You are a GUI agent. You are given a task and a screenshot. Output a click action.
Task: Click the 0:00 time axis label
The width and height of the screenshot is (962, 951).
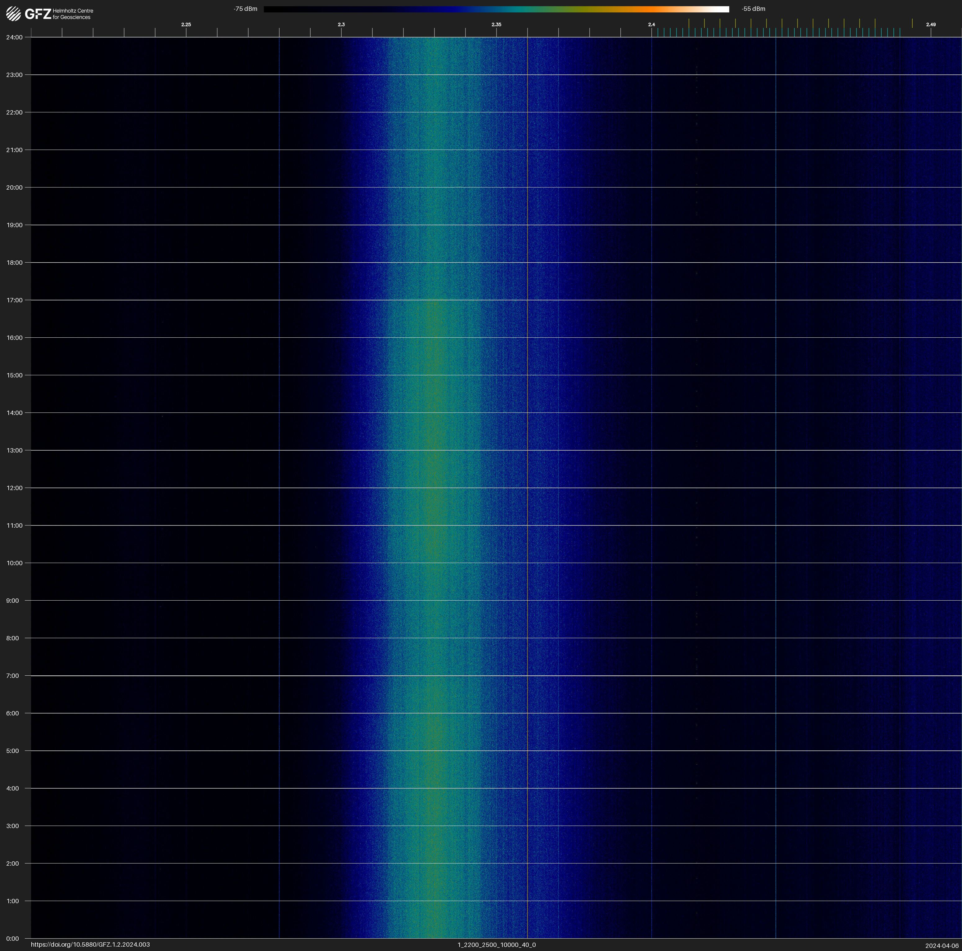12,939
